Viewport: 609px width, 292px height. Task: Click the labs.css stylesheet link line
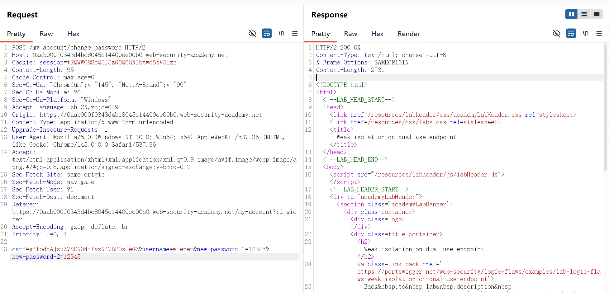[x=416, y=122]
